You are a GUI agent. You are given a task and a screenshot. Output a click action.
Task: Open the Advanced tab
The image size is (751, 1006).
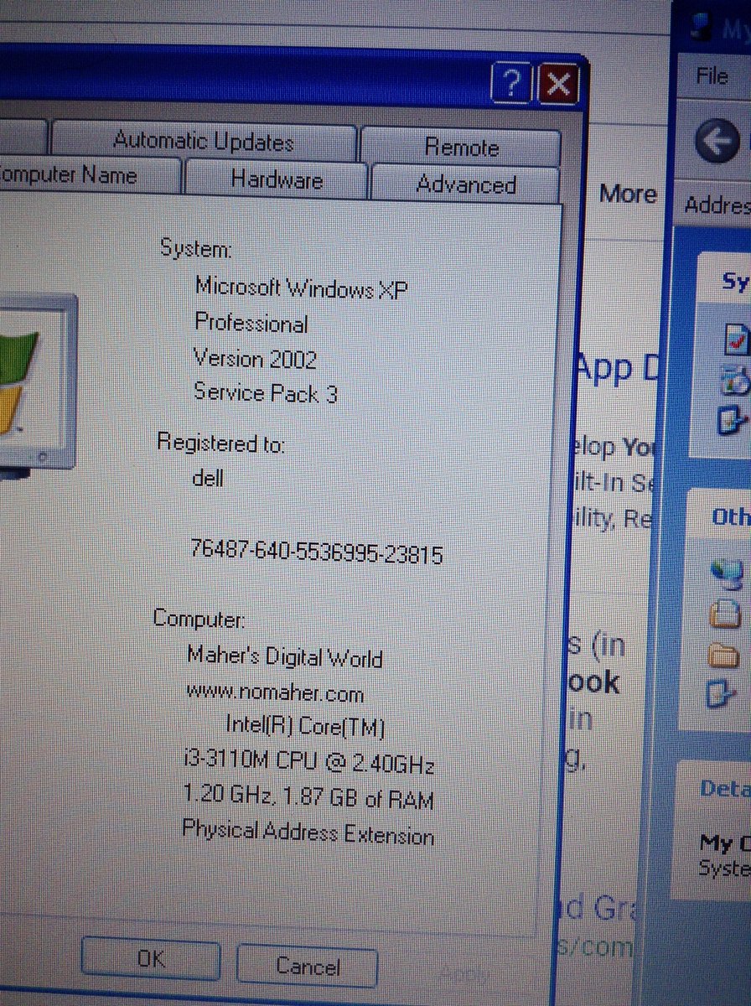[465, 184]
